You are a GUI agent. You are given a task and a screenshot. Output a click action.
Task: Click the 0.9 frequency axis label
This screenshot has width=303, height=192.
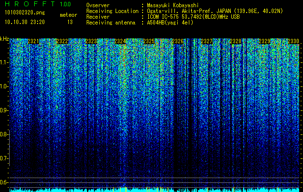[x=4, y=110]
